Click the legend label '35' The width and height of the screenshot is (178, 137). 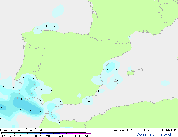(67, 136)
